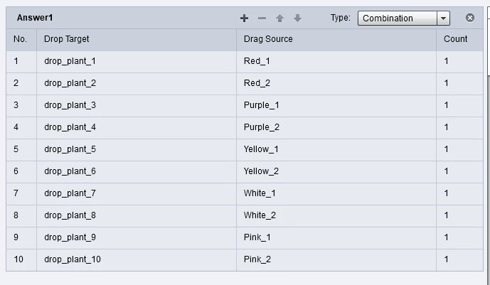Screen dimensions: 490x285
Task: Click the No. column header
Action: [20, 39]
